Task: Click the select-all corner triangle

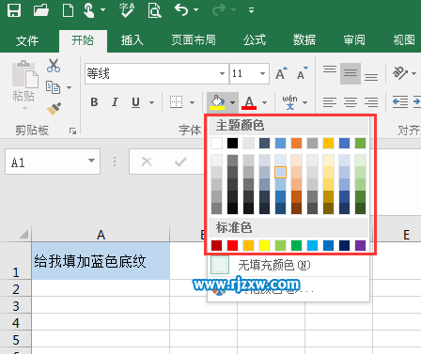Action: pyautogui.click(x=23, y=234)
